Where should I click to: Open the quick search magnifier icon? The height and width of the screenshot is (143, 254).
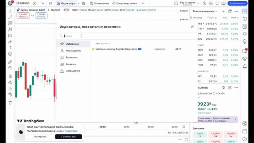coord(204,3)
